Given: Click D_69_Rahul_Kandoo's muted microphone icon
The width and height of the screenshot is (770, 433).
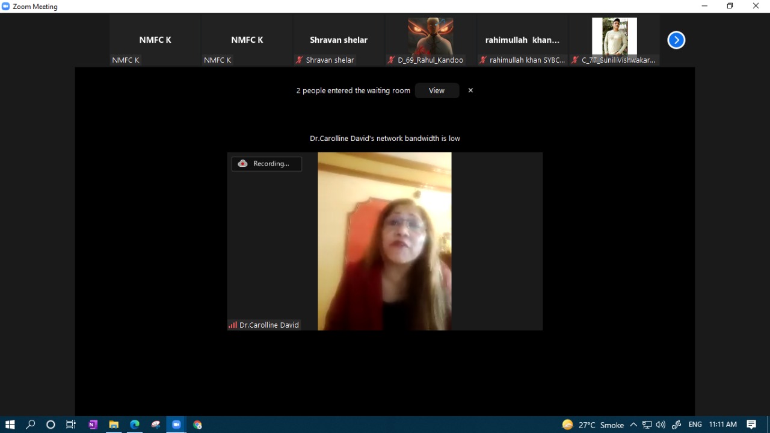Looking at the screenshot, I should [x=391, y=60].
